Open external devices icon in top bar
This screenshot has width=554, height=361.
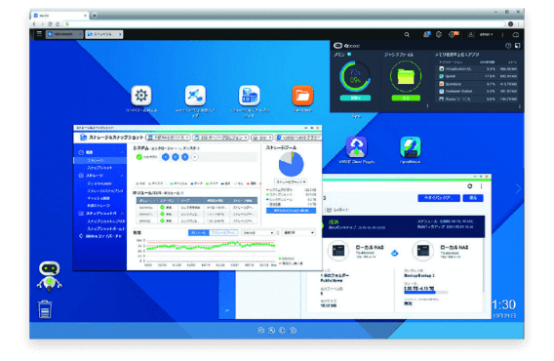point(439,34)
